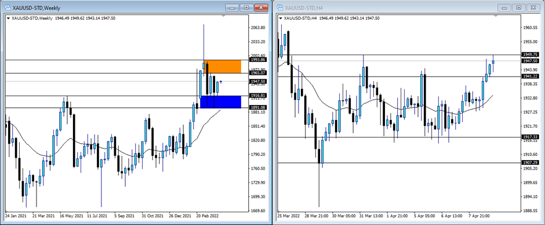Click the 1938.35 value on H4 price scale

(531, 84)
